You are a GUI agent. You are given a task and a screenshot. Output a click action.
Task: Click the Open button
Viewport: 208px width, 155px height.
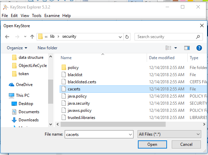coord(152,144)
